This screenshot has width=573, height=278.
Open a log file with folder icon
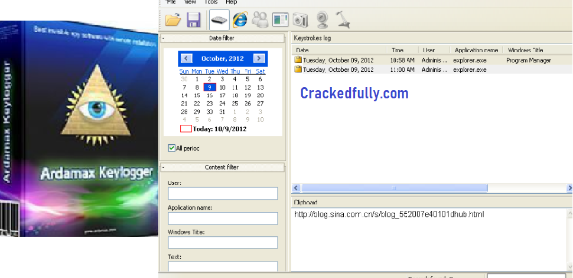173,19
